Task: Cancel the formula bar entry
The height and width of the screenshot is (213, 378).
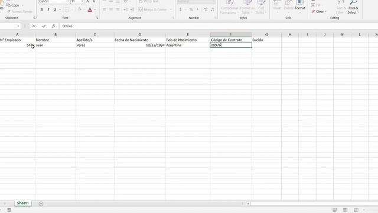Action: 34,26
